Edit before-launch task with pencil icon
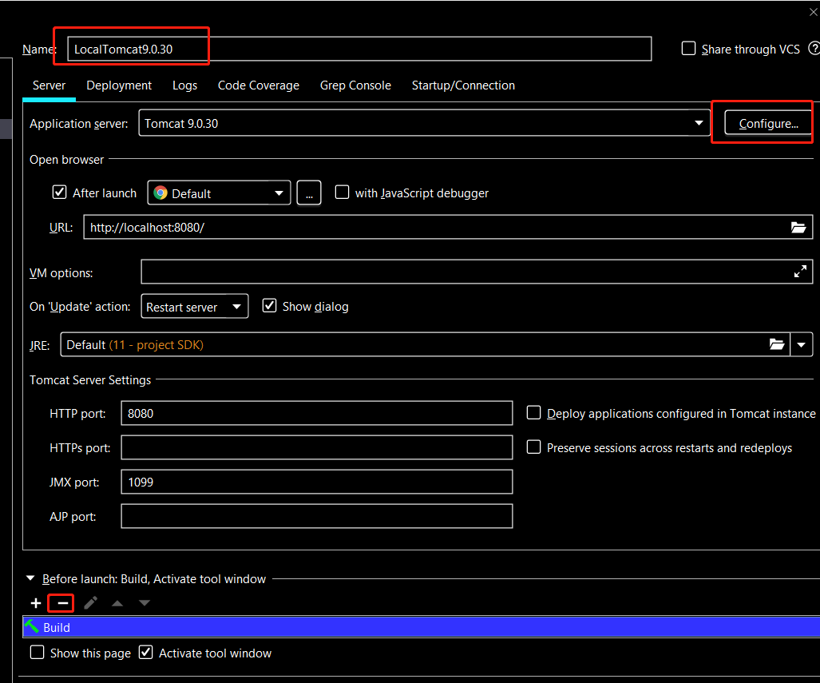Viewport: 820px width, 683px height. tap(90, 603)
